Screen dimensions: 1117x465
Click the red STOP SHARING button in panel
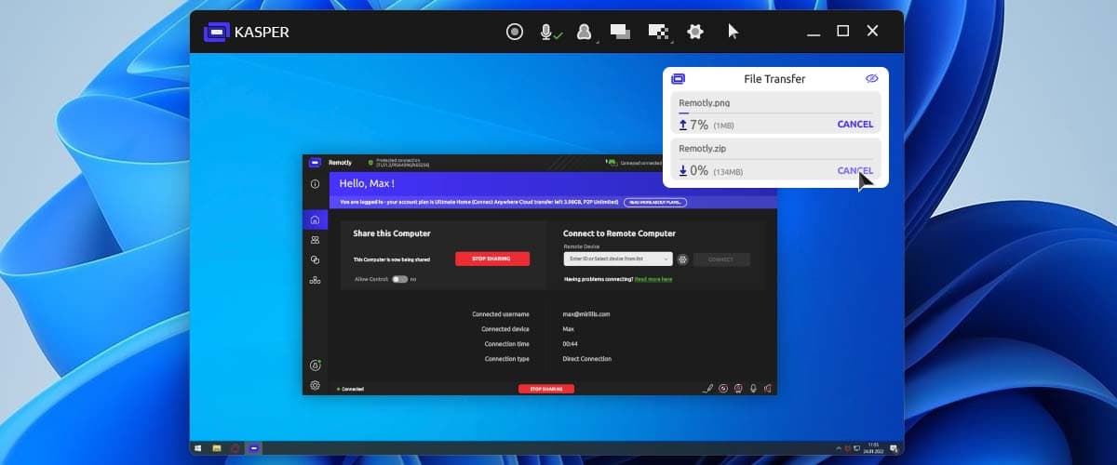[492, 259]
